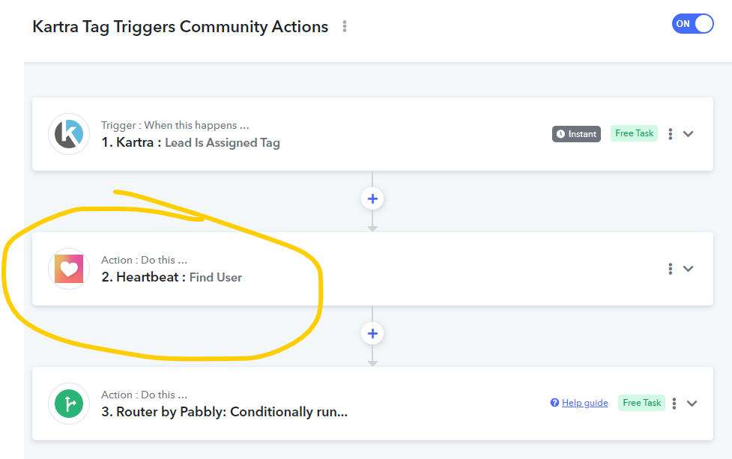Add step between Heartbeat and Router
Viewport: 732px width, 459px height.
tap(372, 333)
